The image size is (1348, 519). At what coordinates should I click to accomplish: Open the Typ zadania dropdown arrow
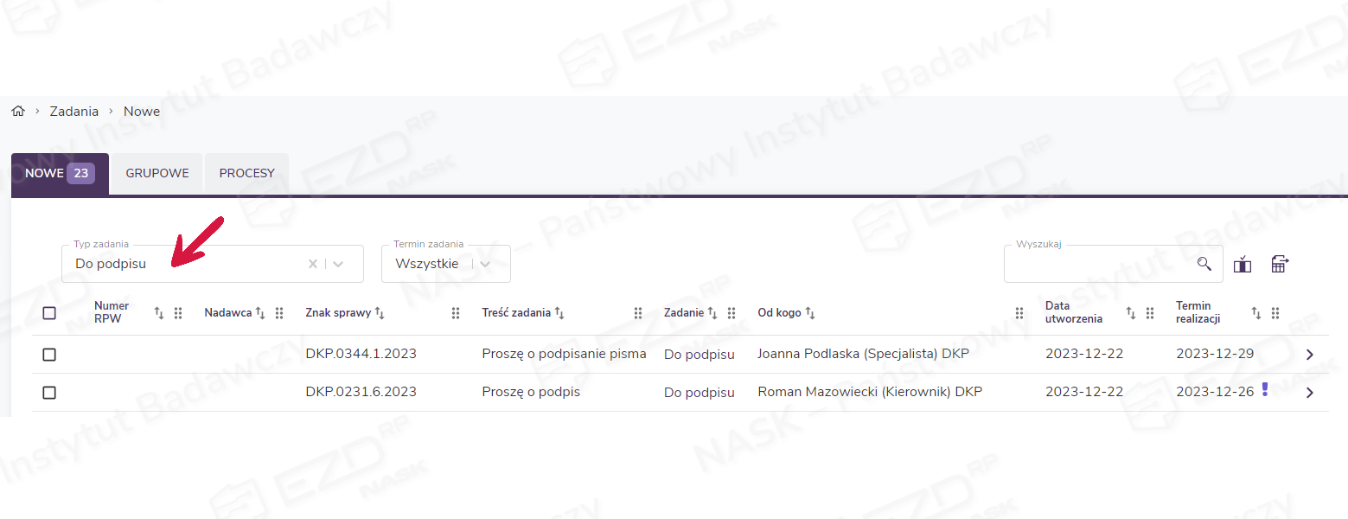click(338, 264)
